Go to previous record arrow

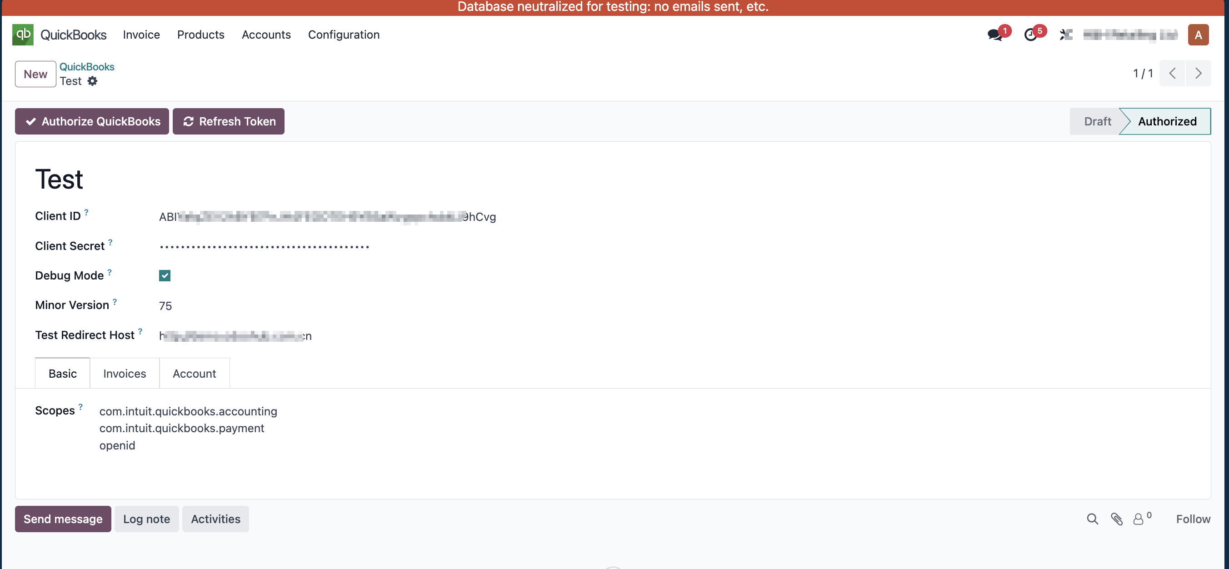1172,74
